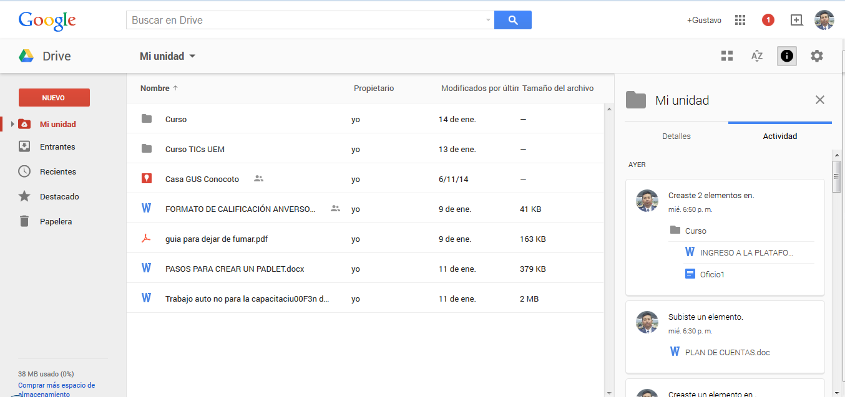The image size is (845, 397).
Task: Open the Google apps launcher grid
Action: click(x=740, y=19)
